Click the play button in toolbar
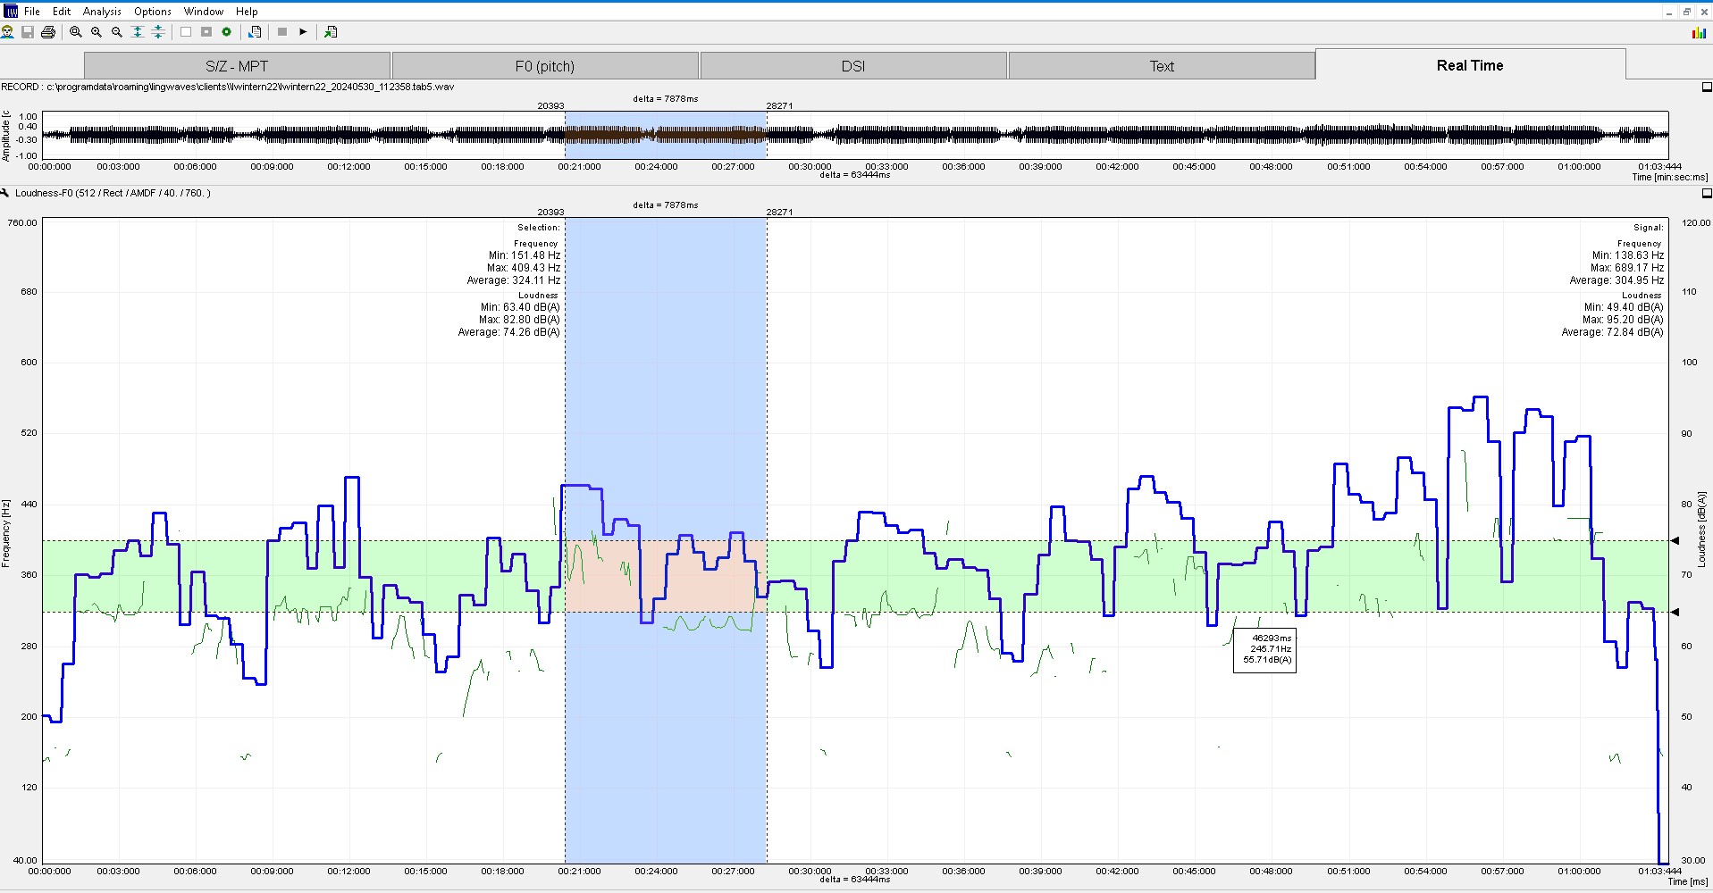 [303, 32]
